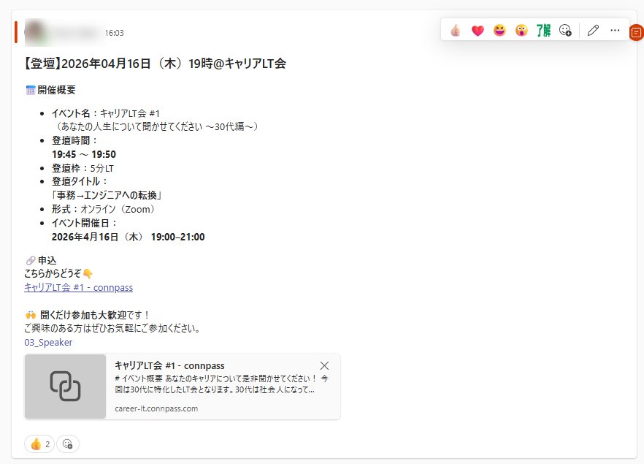React with the thumbs-up emoji shortcut
Screen dimensions: 644x464
point(456,31)
